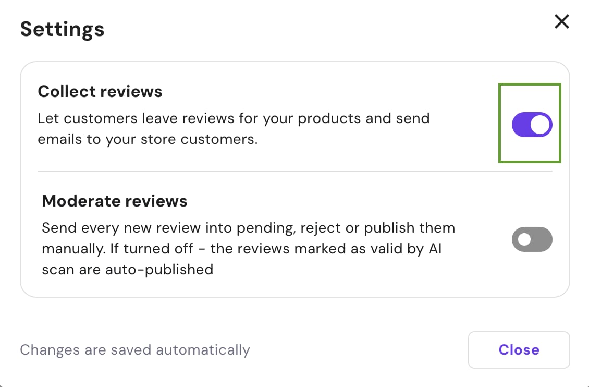Screen dimensions: 589x387
Task: Click the Collect reviews heading
Action: 100,92
